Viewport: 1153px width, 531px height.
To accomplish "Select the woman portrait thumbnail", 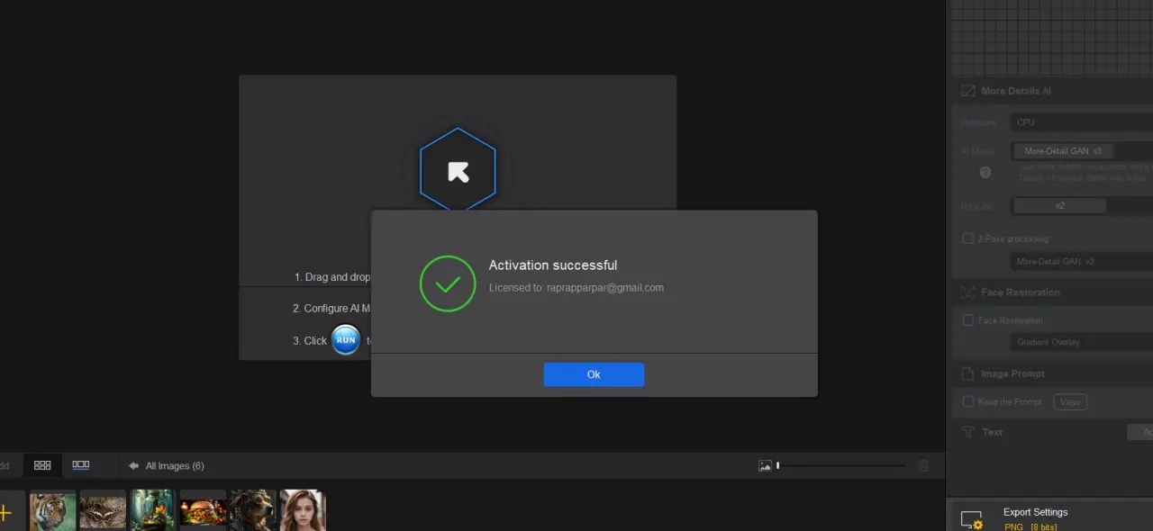I will [302, 510].
